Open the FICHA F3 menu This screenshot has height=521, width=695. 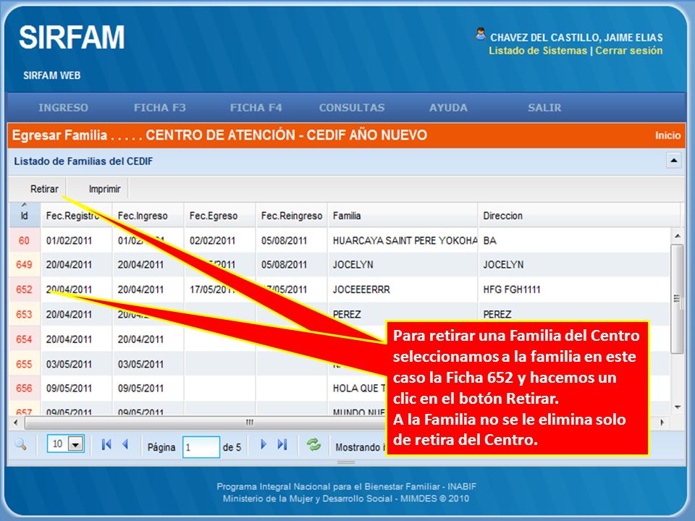pyautogui.click(x=159, y=108)
